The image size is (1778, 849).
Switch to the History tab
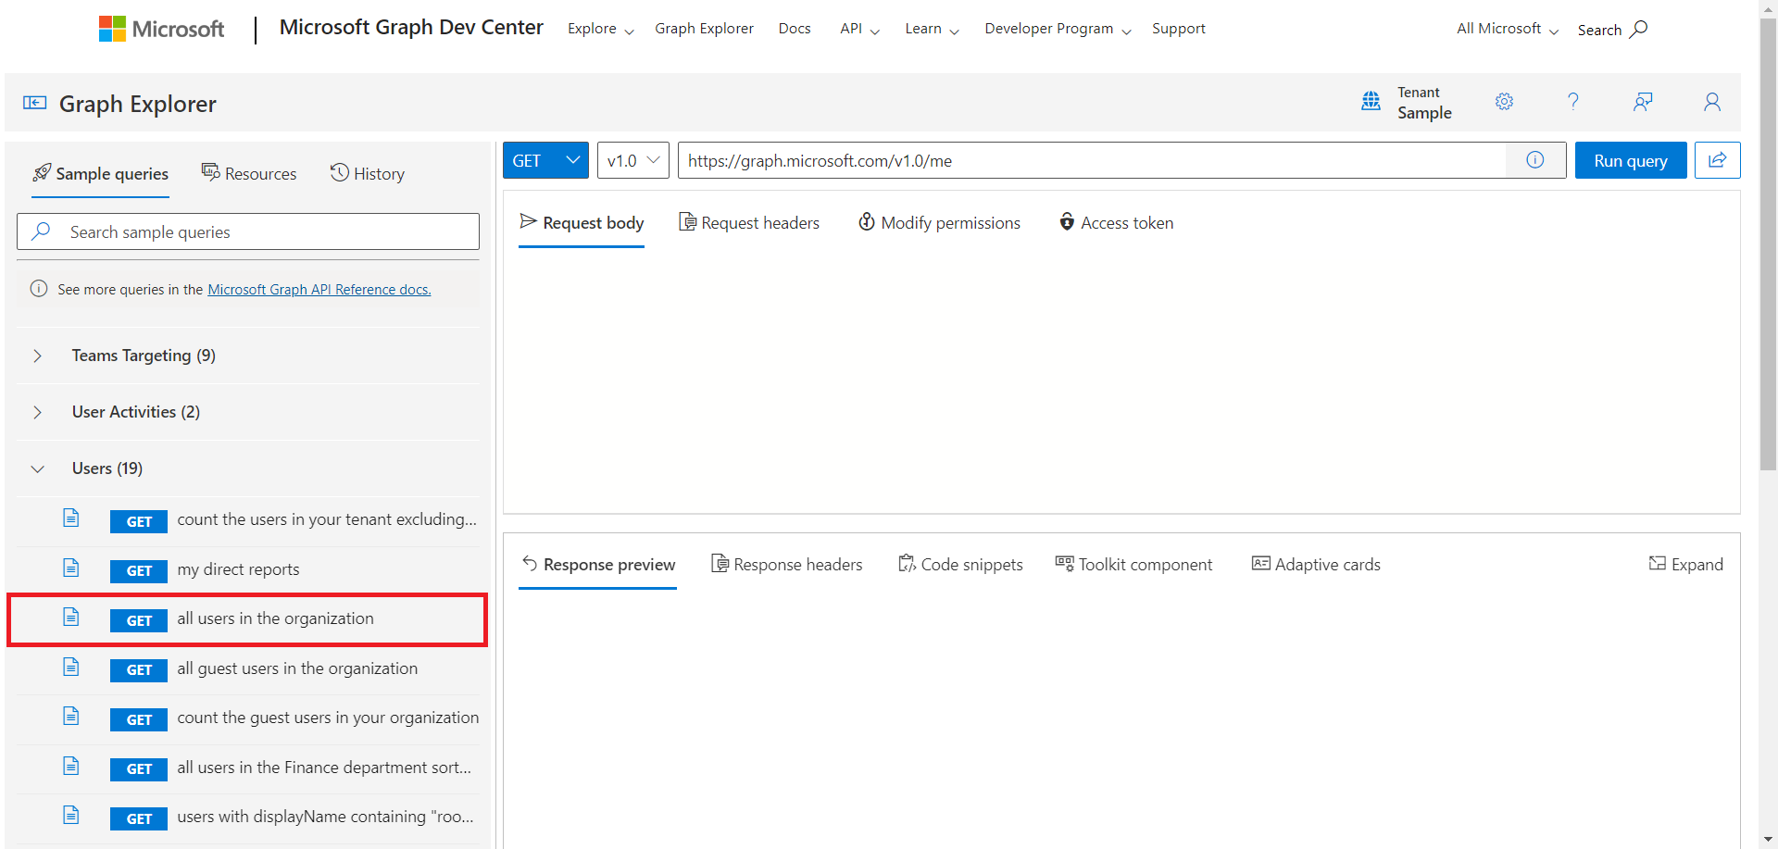(x=368, y=174)
